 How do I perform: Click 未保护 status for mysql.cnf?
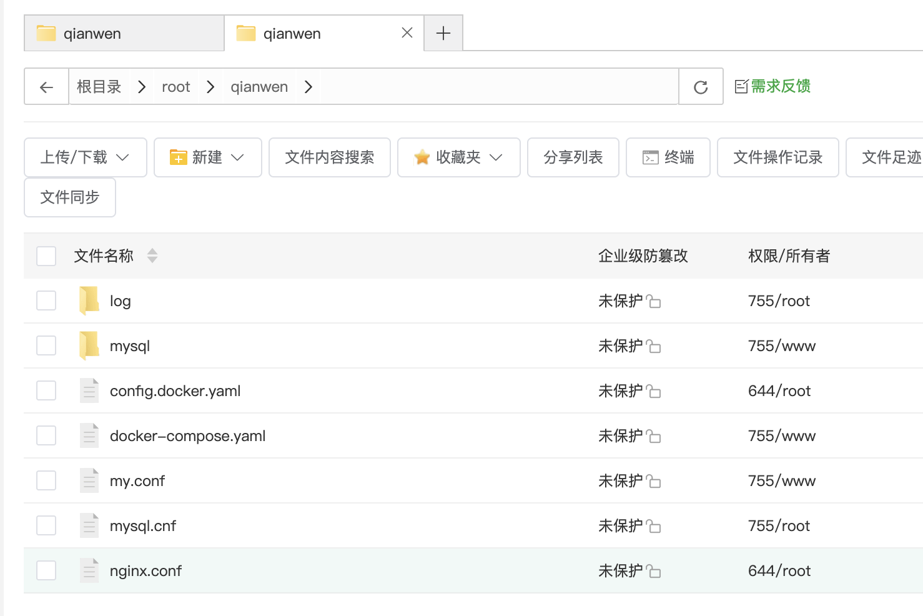tap(621, 525)
